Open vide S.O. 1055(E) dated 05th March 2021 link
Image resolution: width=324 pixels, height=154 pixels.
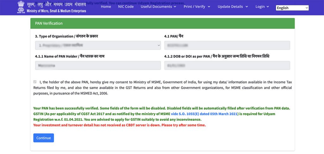point(205,114)
